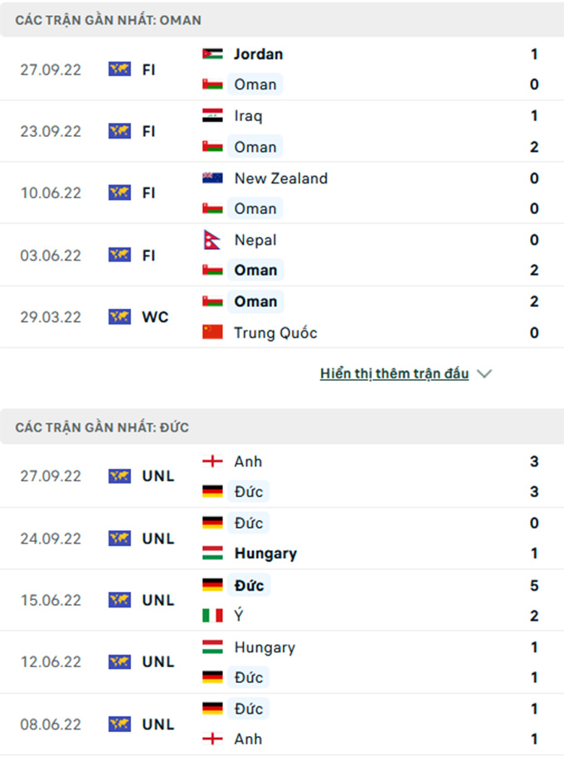Open "Hiển thị thêm trận đấu" link
564x761 pixels.
point(394,374)
